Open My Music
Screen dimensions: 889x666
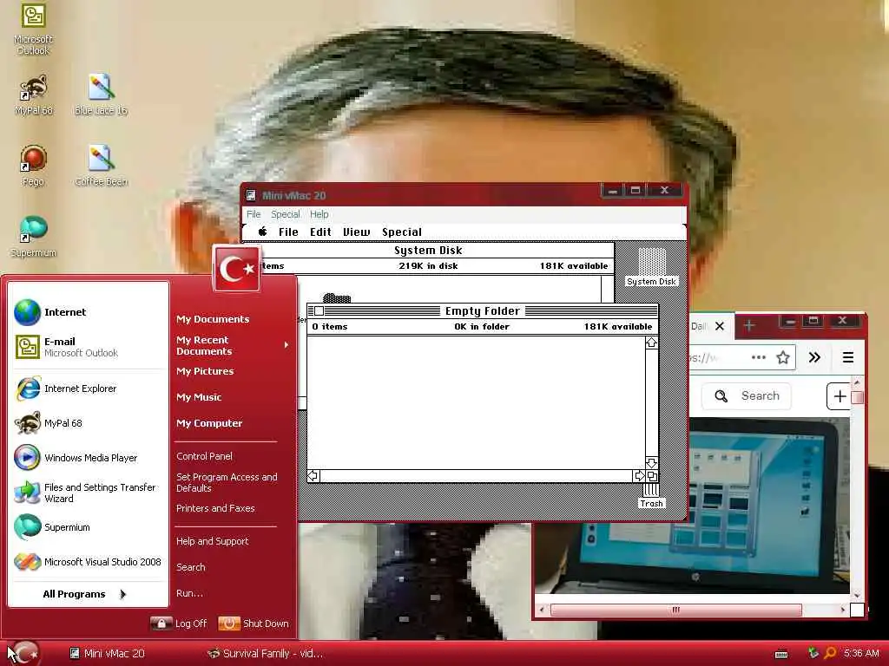199,397
